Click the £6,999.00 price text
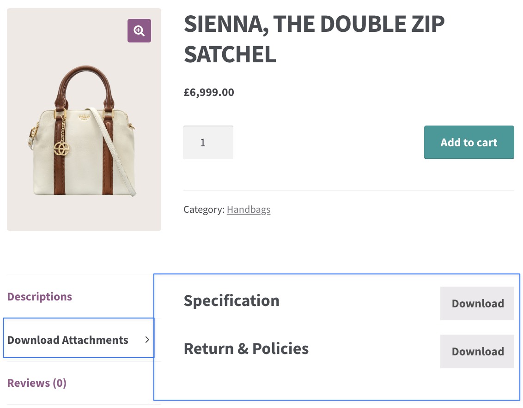 pos(209,92)
